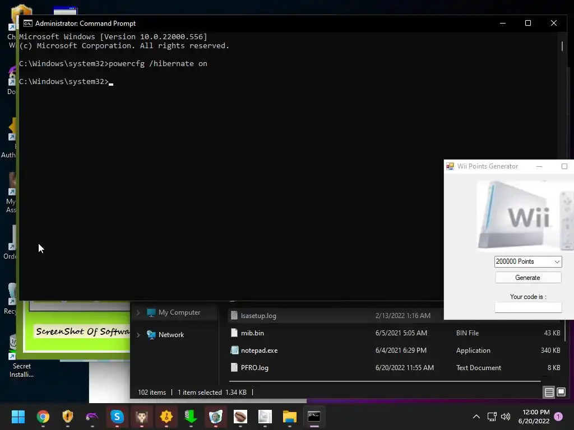This screenshot has height=430, width=574.
Task: Minimize the Command Prompt window
Action: (503, 23)
